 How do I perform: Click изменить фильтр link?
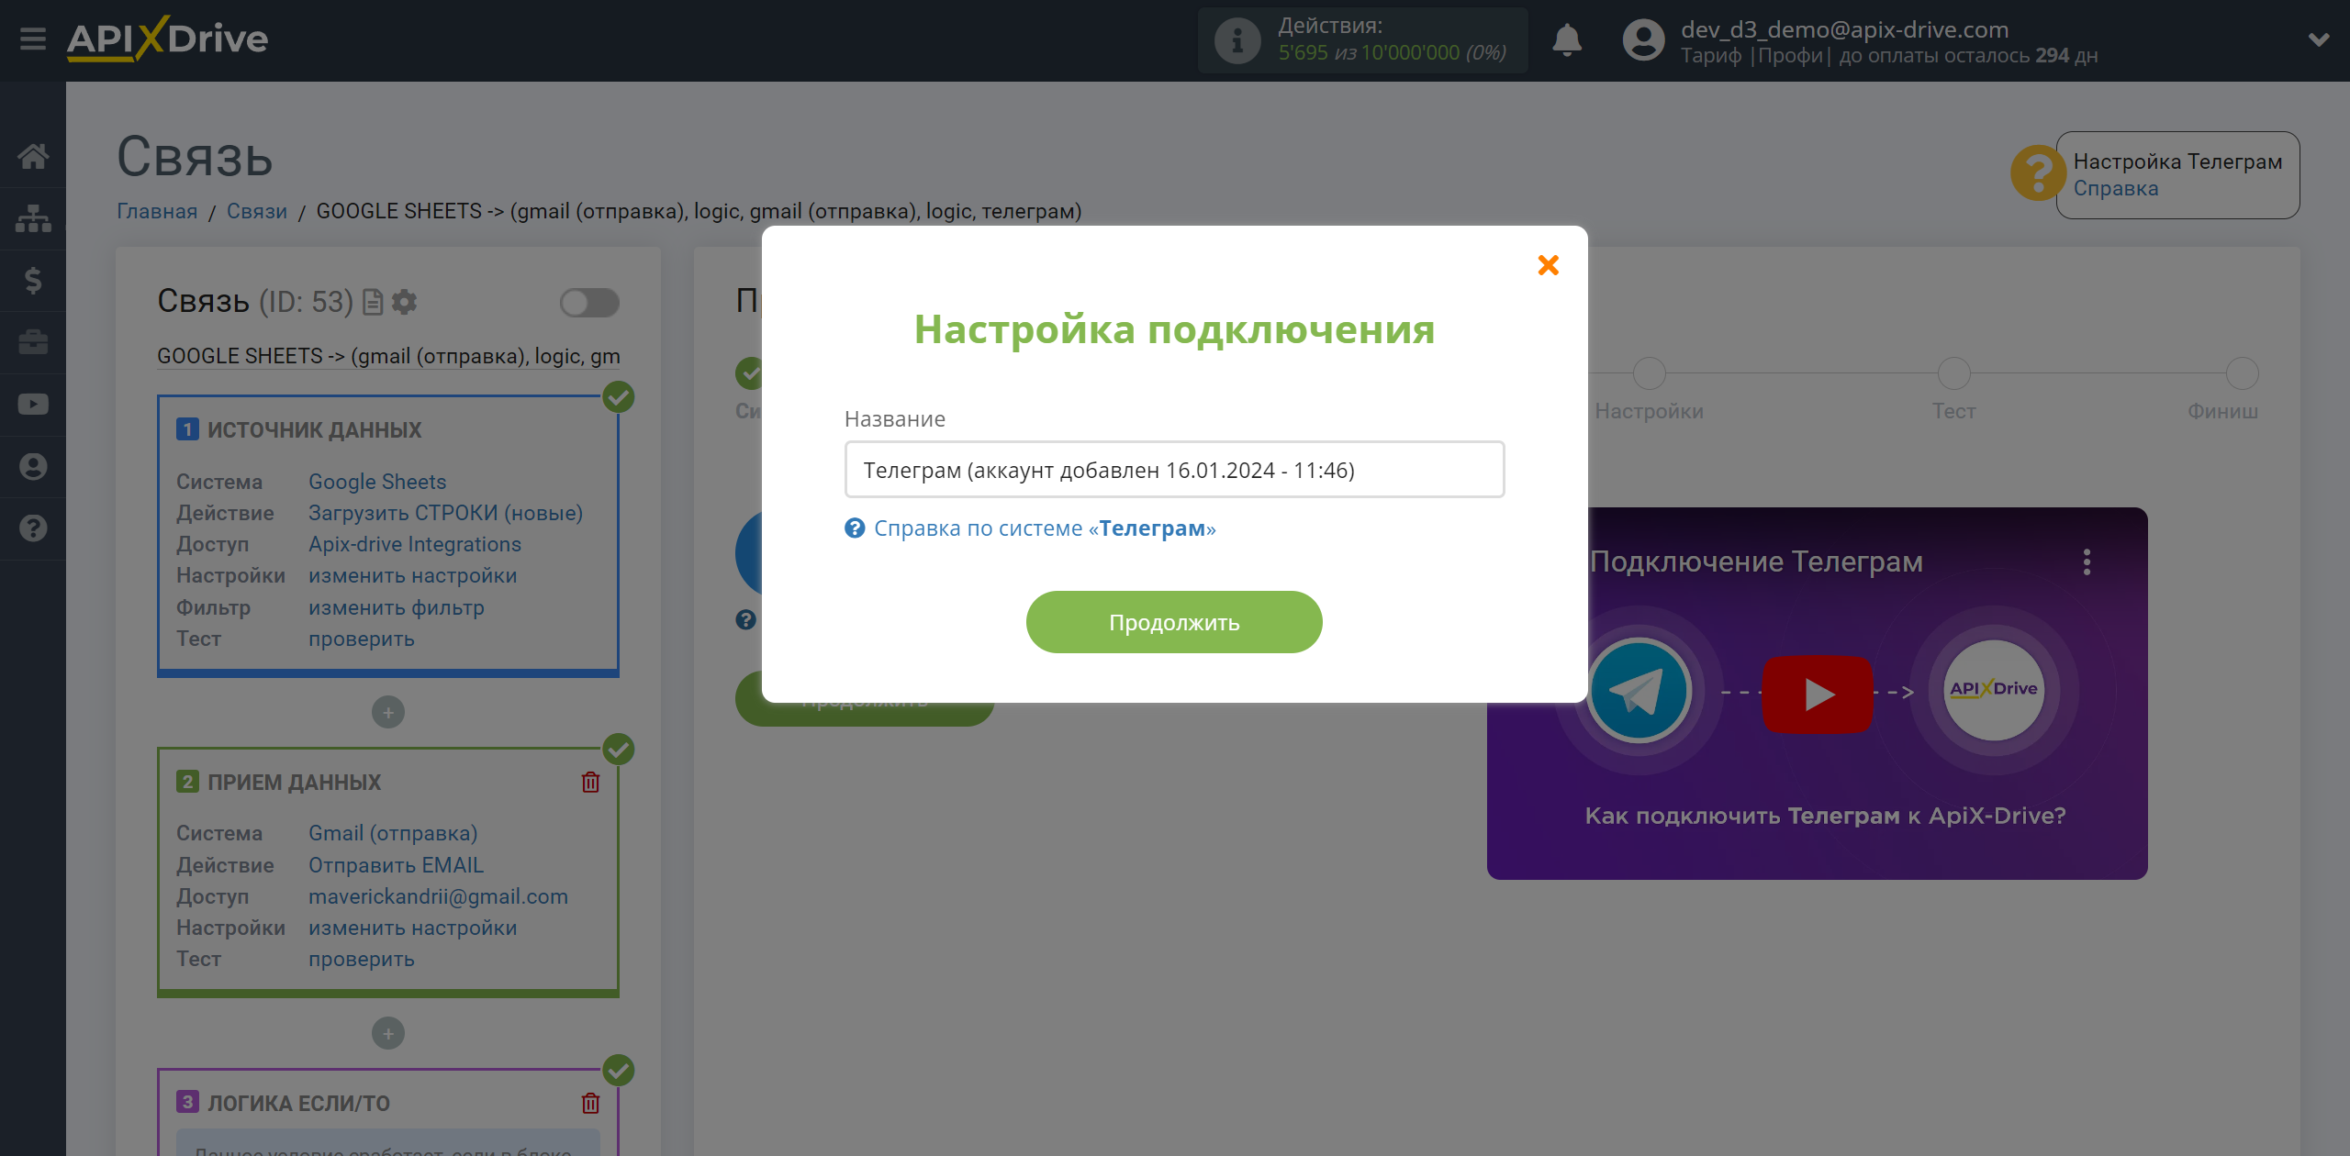pos(397,607)
